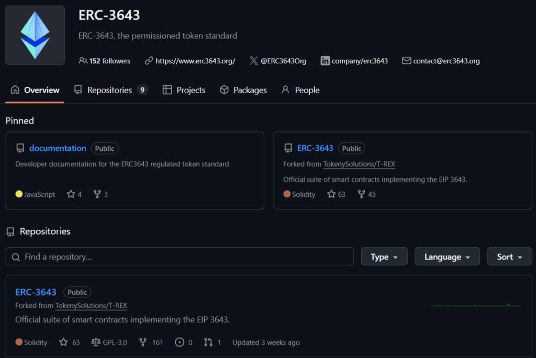Switch to the Repositories tab
The width and height of the screenshot is (536, 358).
point(111,90)
